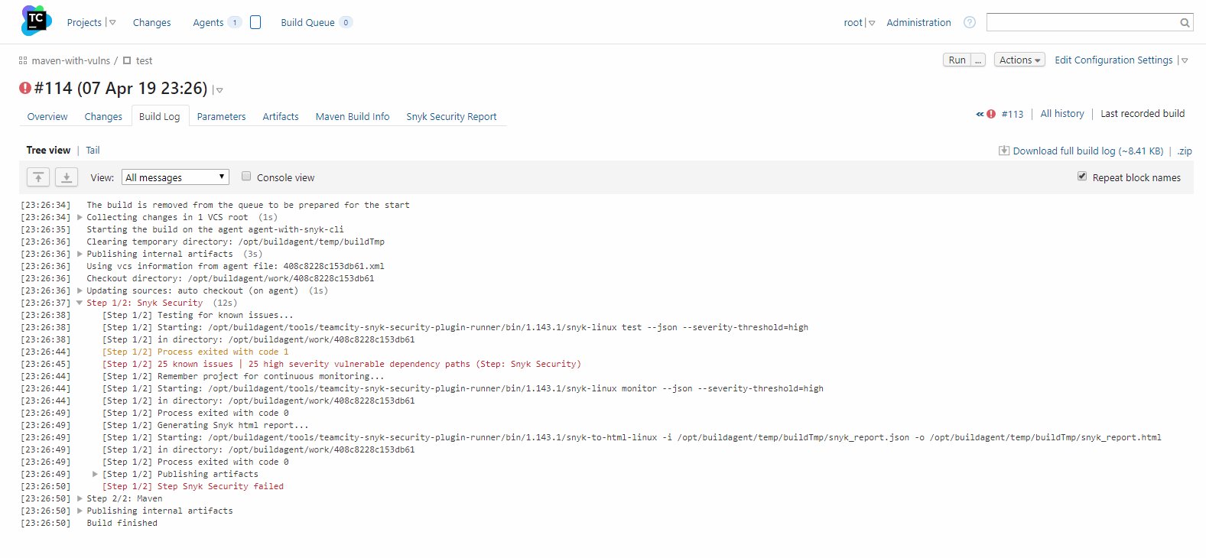1206x558 pixels.
Task: Click the 'Build finished' log line
Action: [x=122, y=523]
